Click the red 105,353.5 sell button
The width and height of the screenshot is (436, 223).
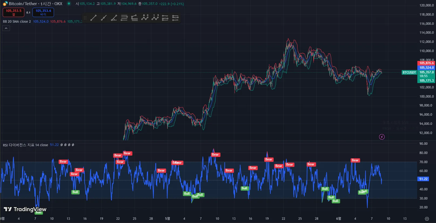tap(14, 12)
